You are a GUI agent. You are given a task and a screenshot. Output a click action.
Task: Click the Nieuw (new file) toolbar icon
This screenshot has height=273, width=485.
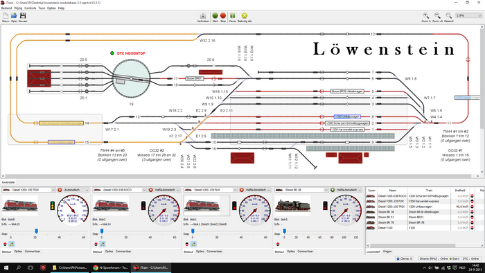tap(6, 16)
